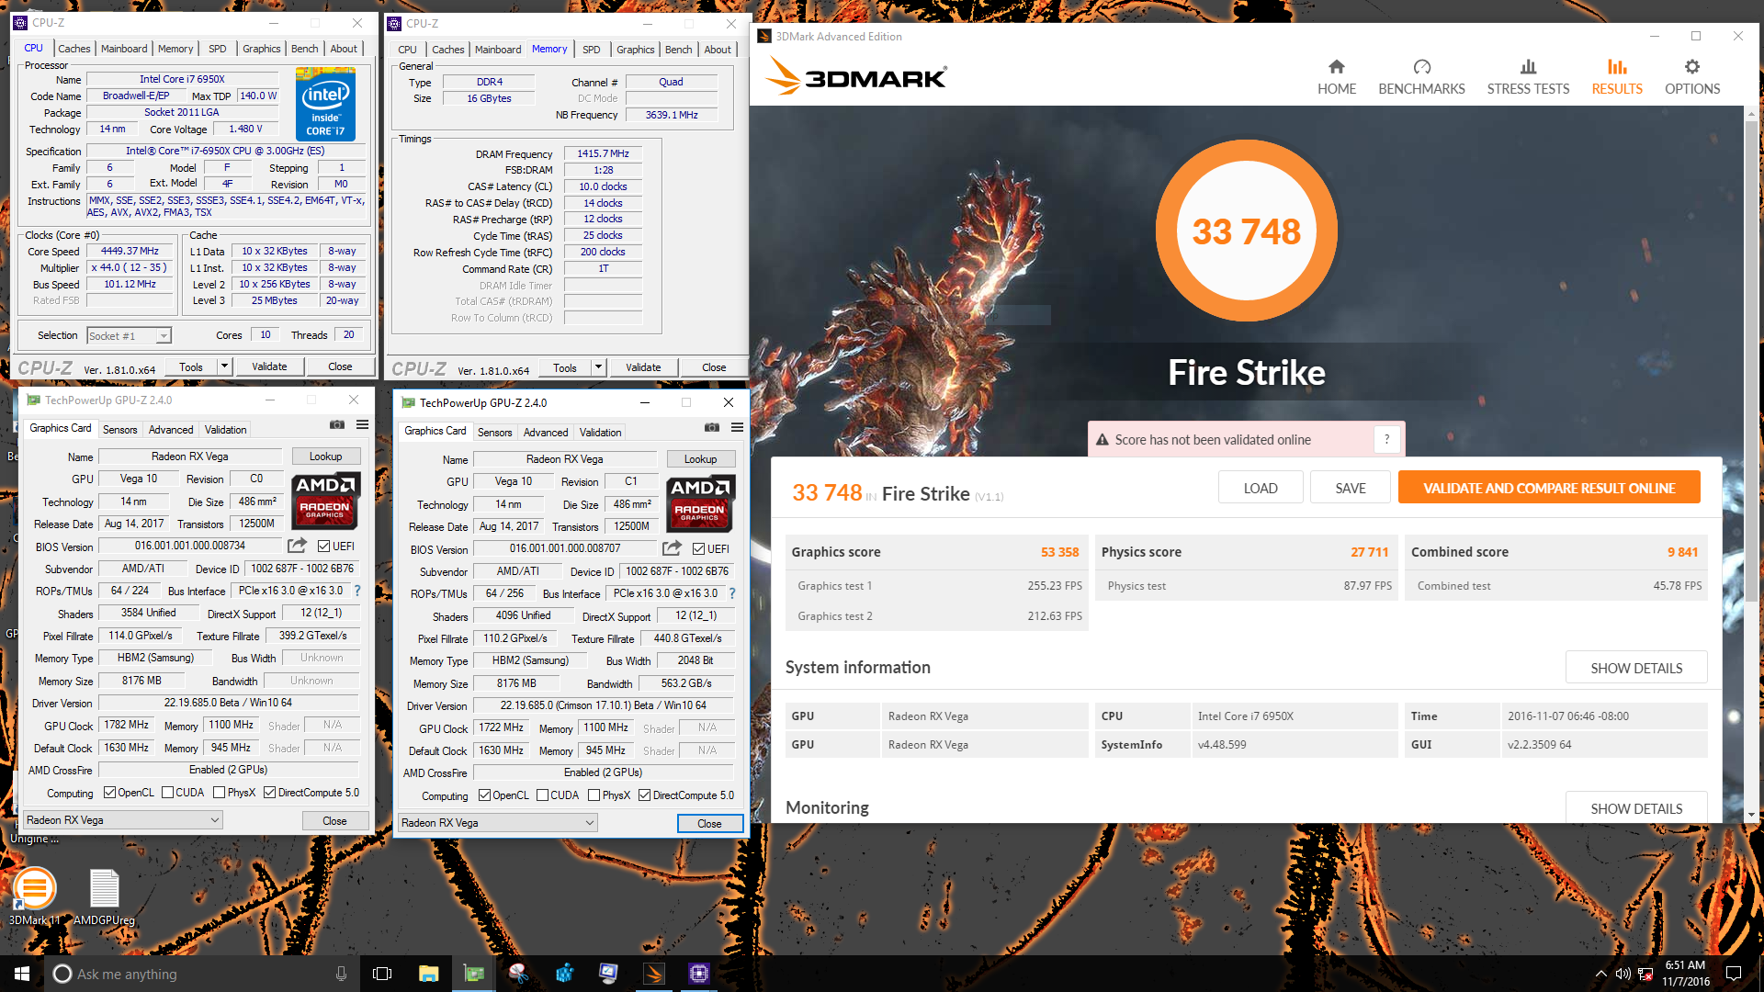The height and width of the screenshot is (992, 1764).
Task: Open hamburger menu in left GPU-Z window
Action: 363,424
